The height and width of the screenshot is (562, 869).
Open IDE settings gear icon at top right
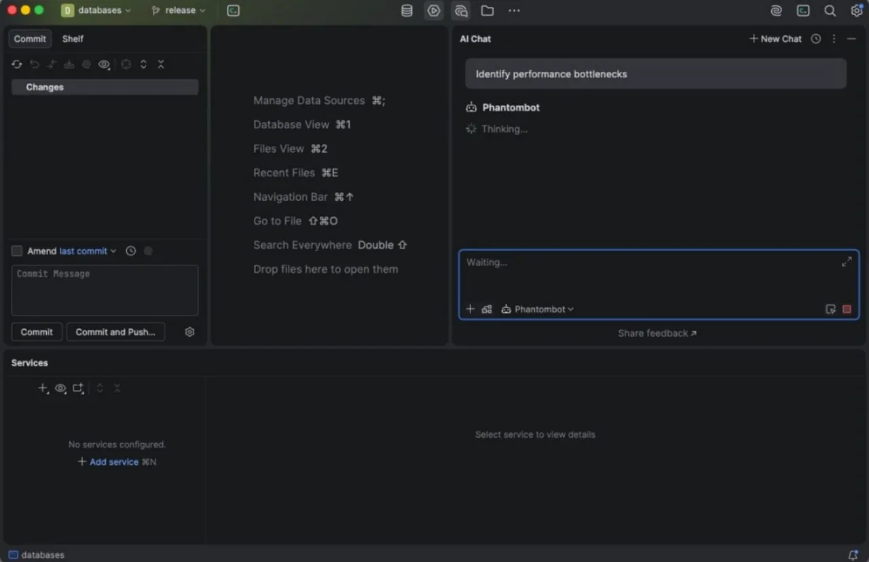tap(856, 10)
